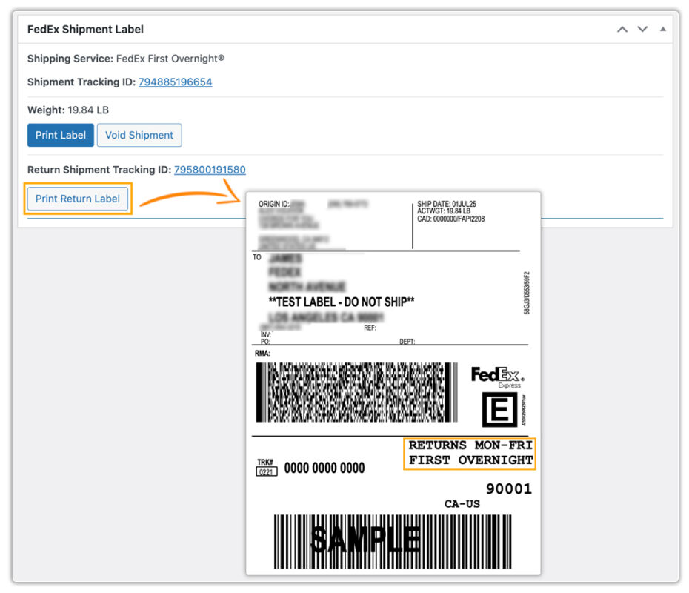Screen dimensions: 689x593
Task: Move FedEx Shipment Label panel up
Action: 622,30
